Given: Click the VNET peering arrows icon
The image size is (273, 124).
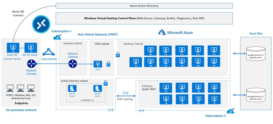Looking at the screenshot, I should pos(125,93).
